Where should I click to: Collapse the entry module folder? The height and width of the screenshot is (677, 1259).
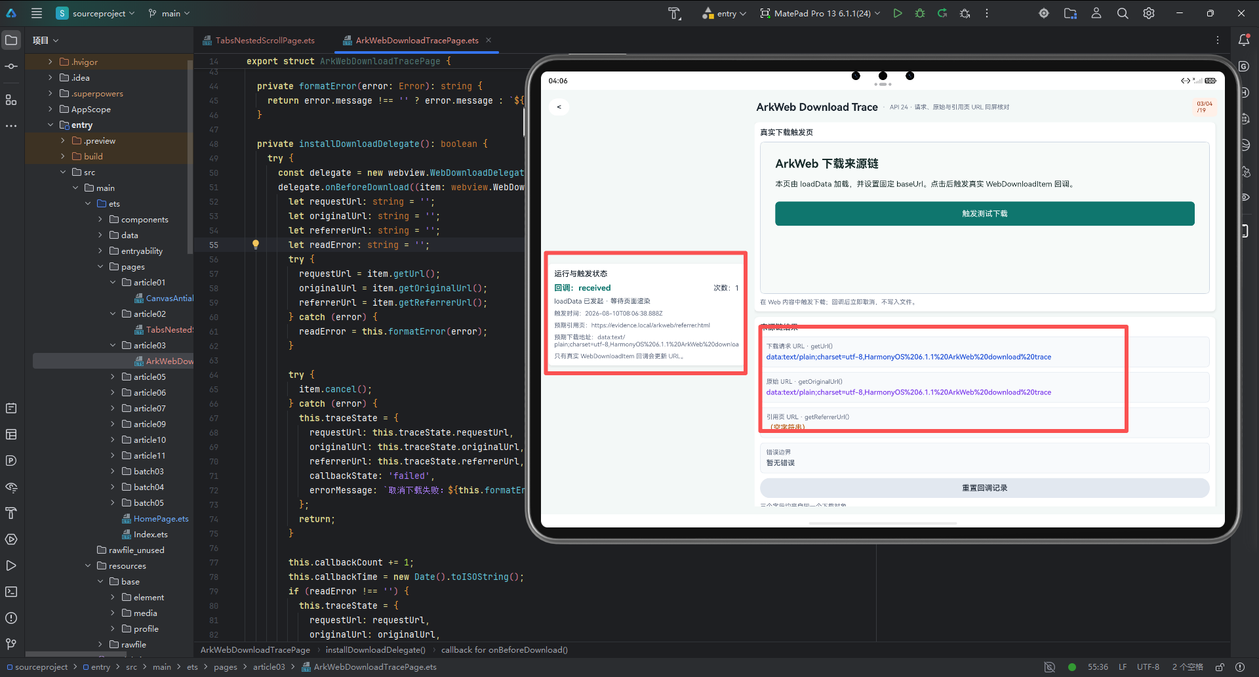point(50,125)
